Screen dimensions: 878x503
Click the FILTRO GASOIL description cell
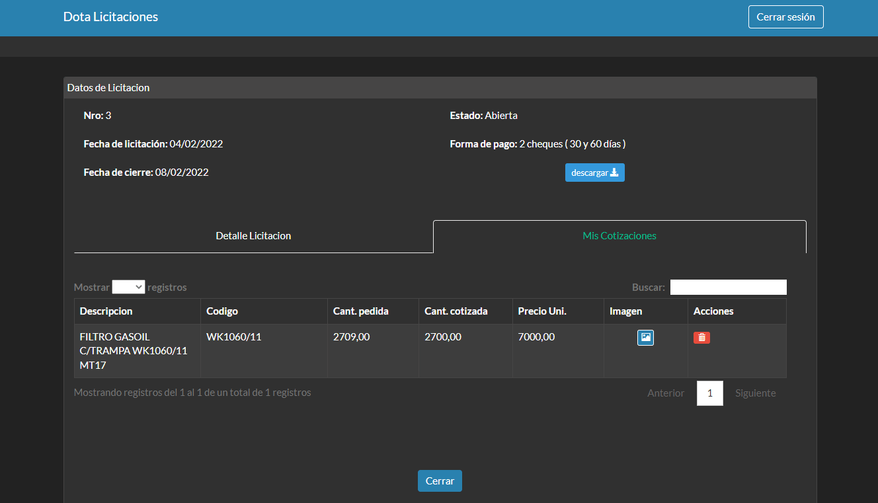click(x=133, y=351)
